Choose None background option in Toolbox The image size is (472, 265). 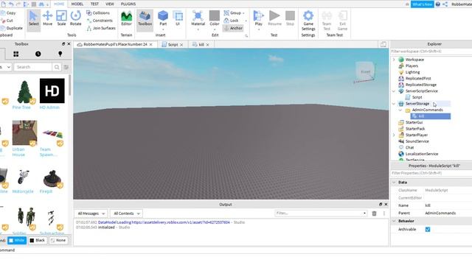(x=58, y=241)
